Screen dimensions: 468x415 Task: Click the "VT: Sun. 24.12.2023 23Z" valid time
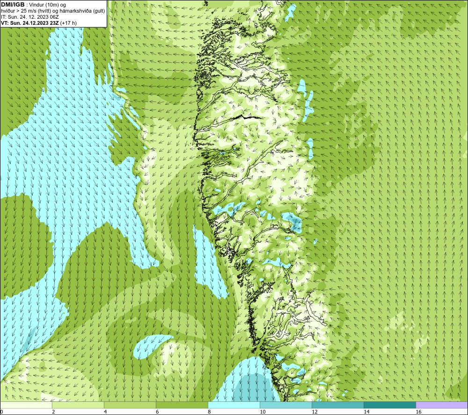point(30,23)
